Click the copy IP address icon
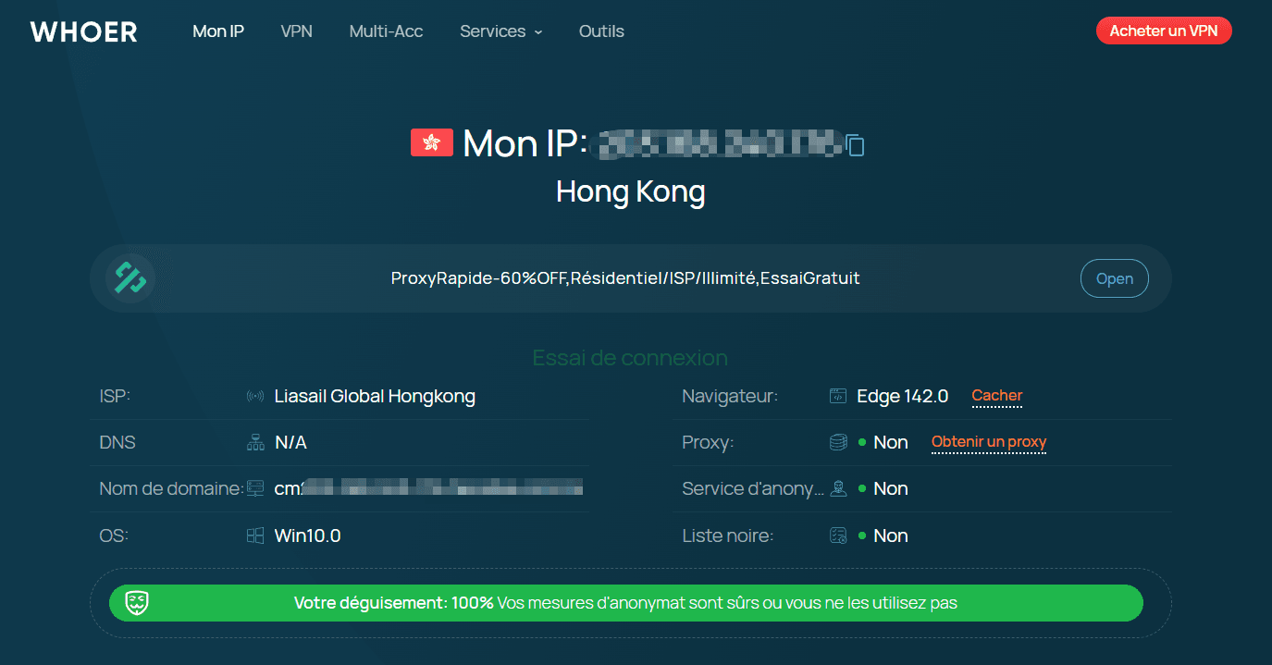 [x=856, y=145]
